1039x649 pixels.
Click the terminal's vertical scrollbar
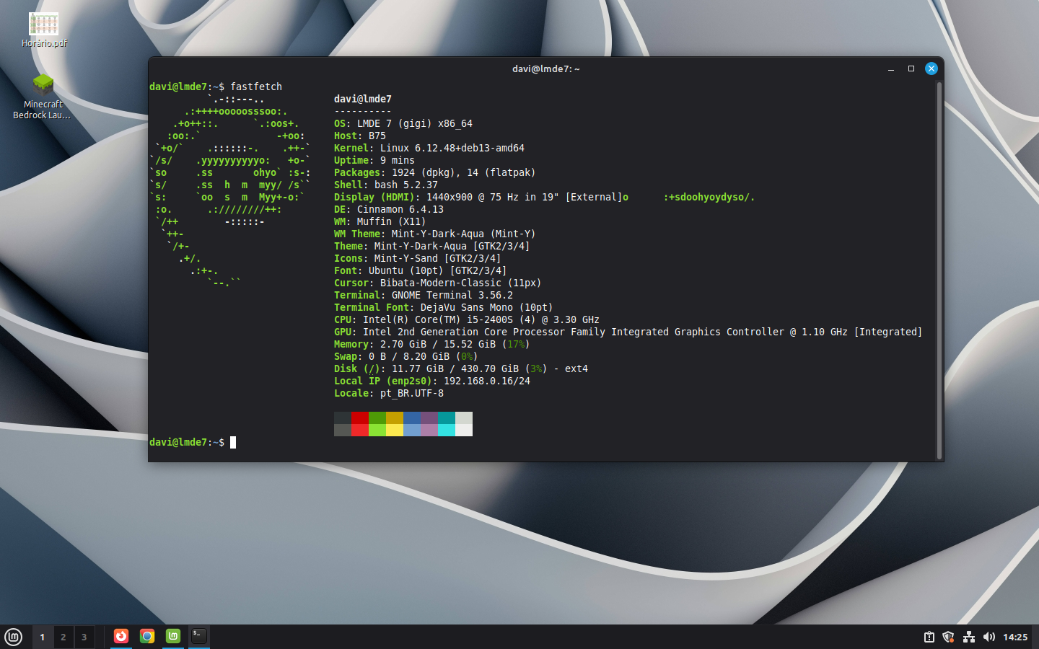[x=939, y=270]
